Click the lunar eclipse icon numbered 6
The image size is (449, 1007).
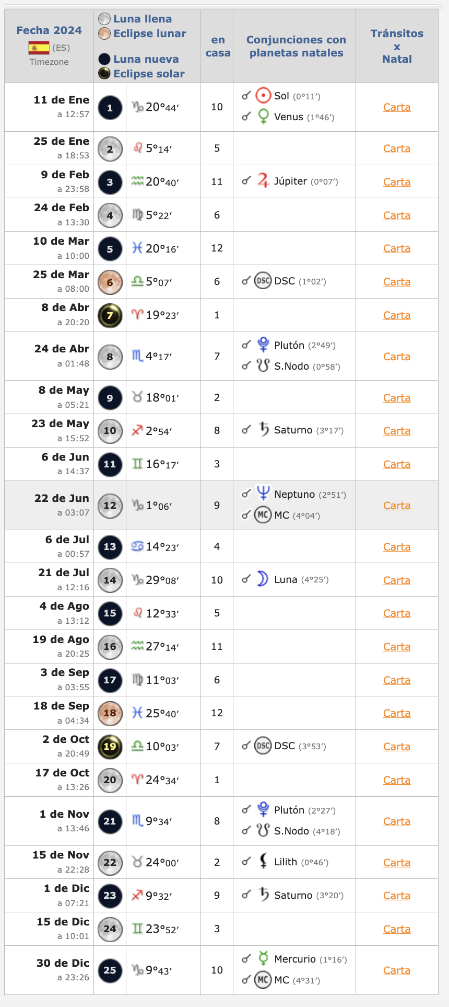[110, 282]
